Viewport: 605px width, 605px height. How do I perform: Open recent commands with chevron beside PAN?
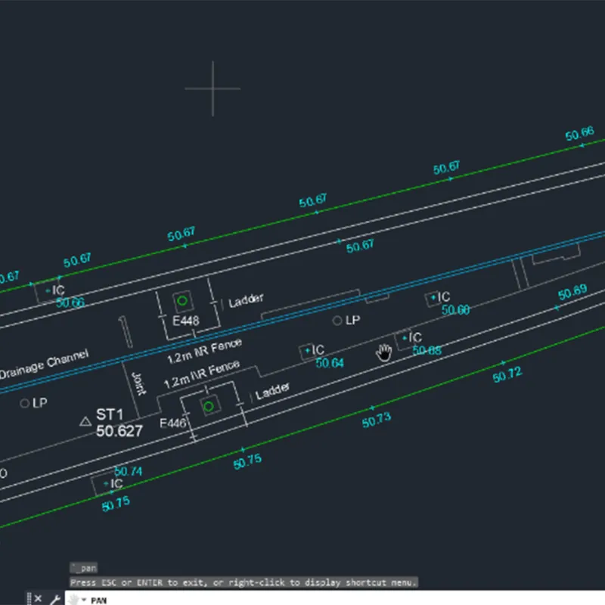click(x=83, y=600)
